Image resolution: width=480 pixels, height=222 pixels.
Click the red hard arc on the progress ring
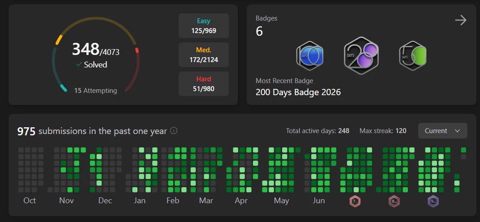[137, 50]
